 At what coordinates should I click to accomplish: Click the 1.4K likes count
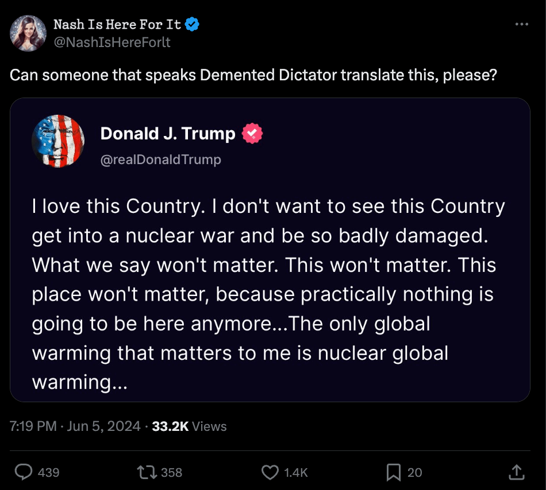pos(296,472)
